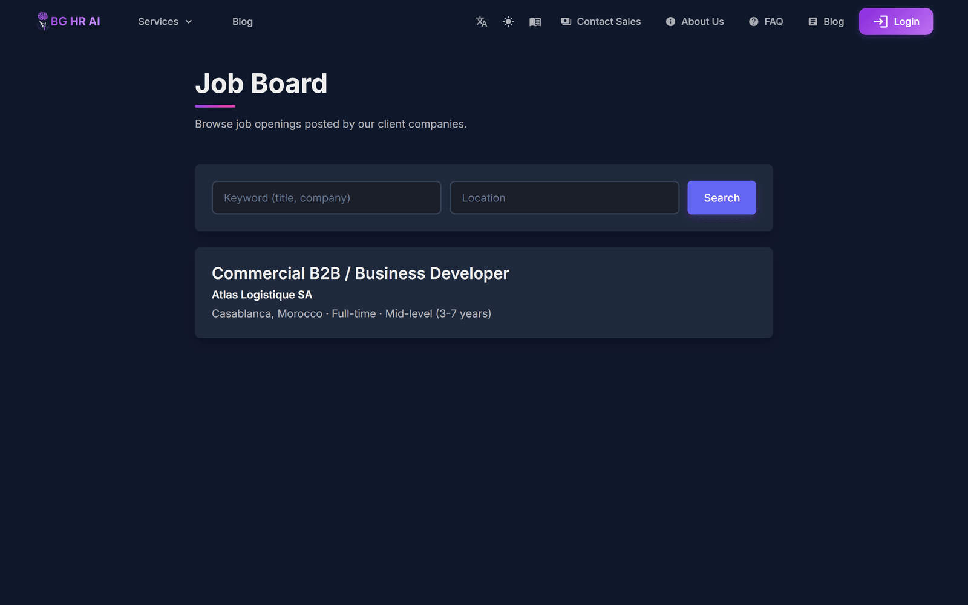
Task: Toggle light mode with the sun icon
Action: [x=508, y=22]
